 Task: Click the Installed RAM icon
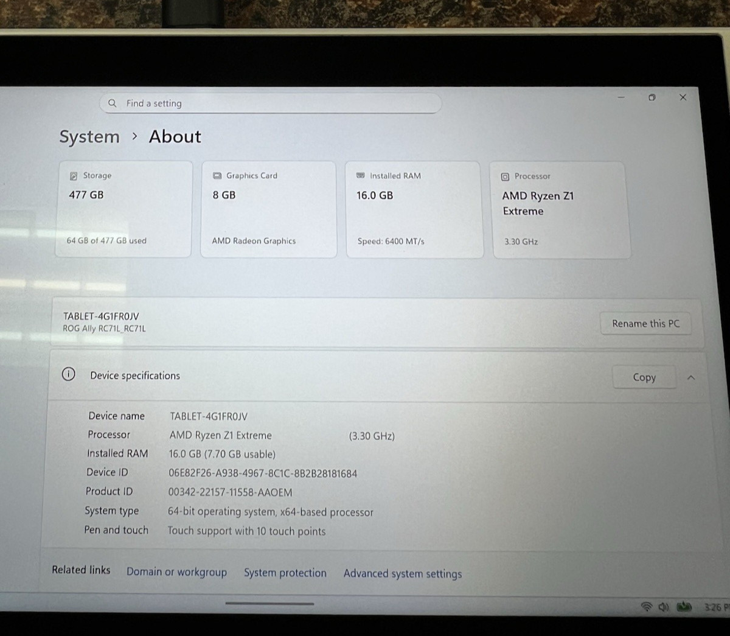pos(361,175)
